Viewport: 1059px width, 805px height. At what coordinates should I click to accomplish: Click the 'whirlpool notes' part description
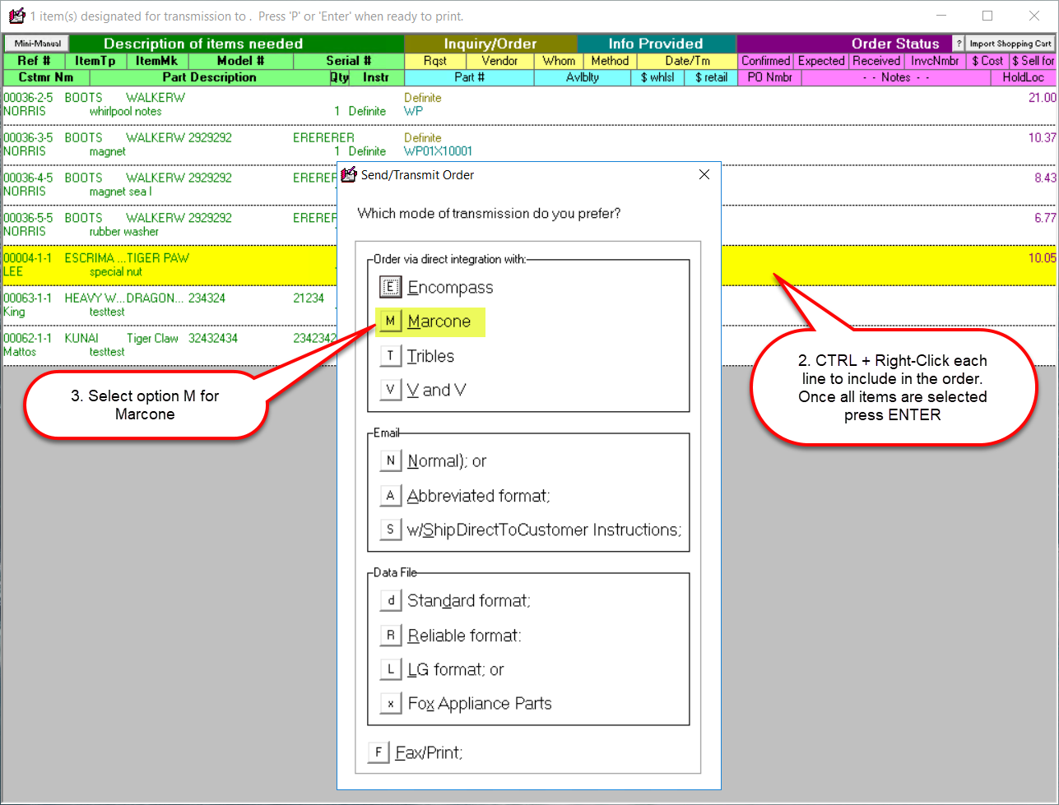click(126, 111)
